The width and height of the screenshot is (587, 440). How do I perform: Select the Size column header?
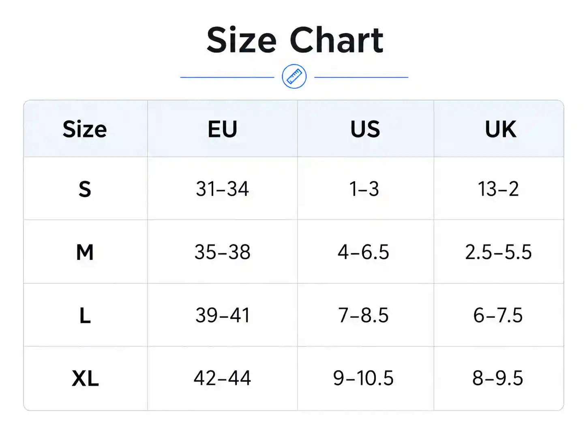click(x=85, y=129)
